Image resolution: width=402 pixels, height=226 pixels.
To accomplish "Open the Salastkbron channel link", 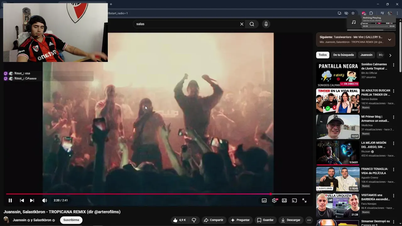I will pos(42,220).
